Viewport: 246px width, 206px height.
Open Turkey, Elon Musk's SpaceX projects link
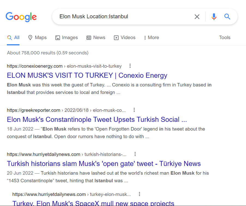(x=93, y=203)
